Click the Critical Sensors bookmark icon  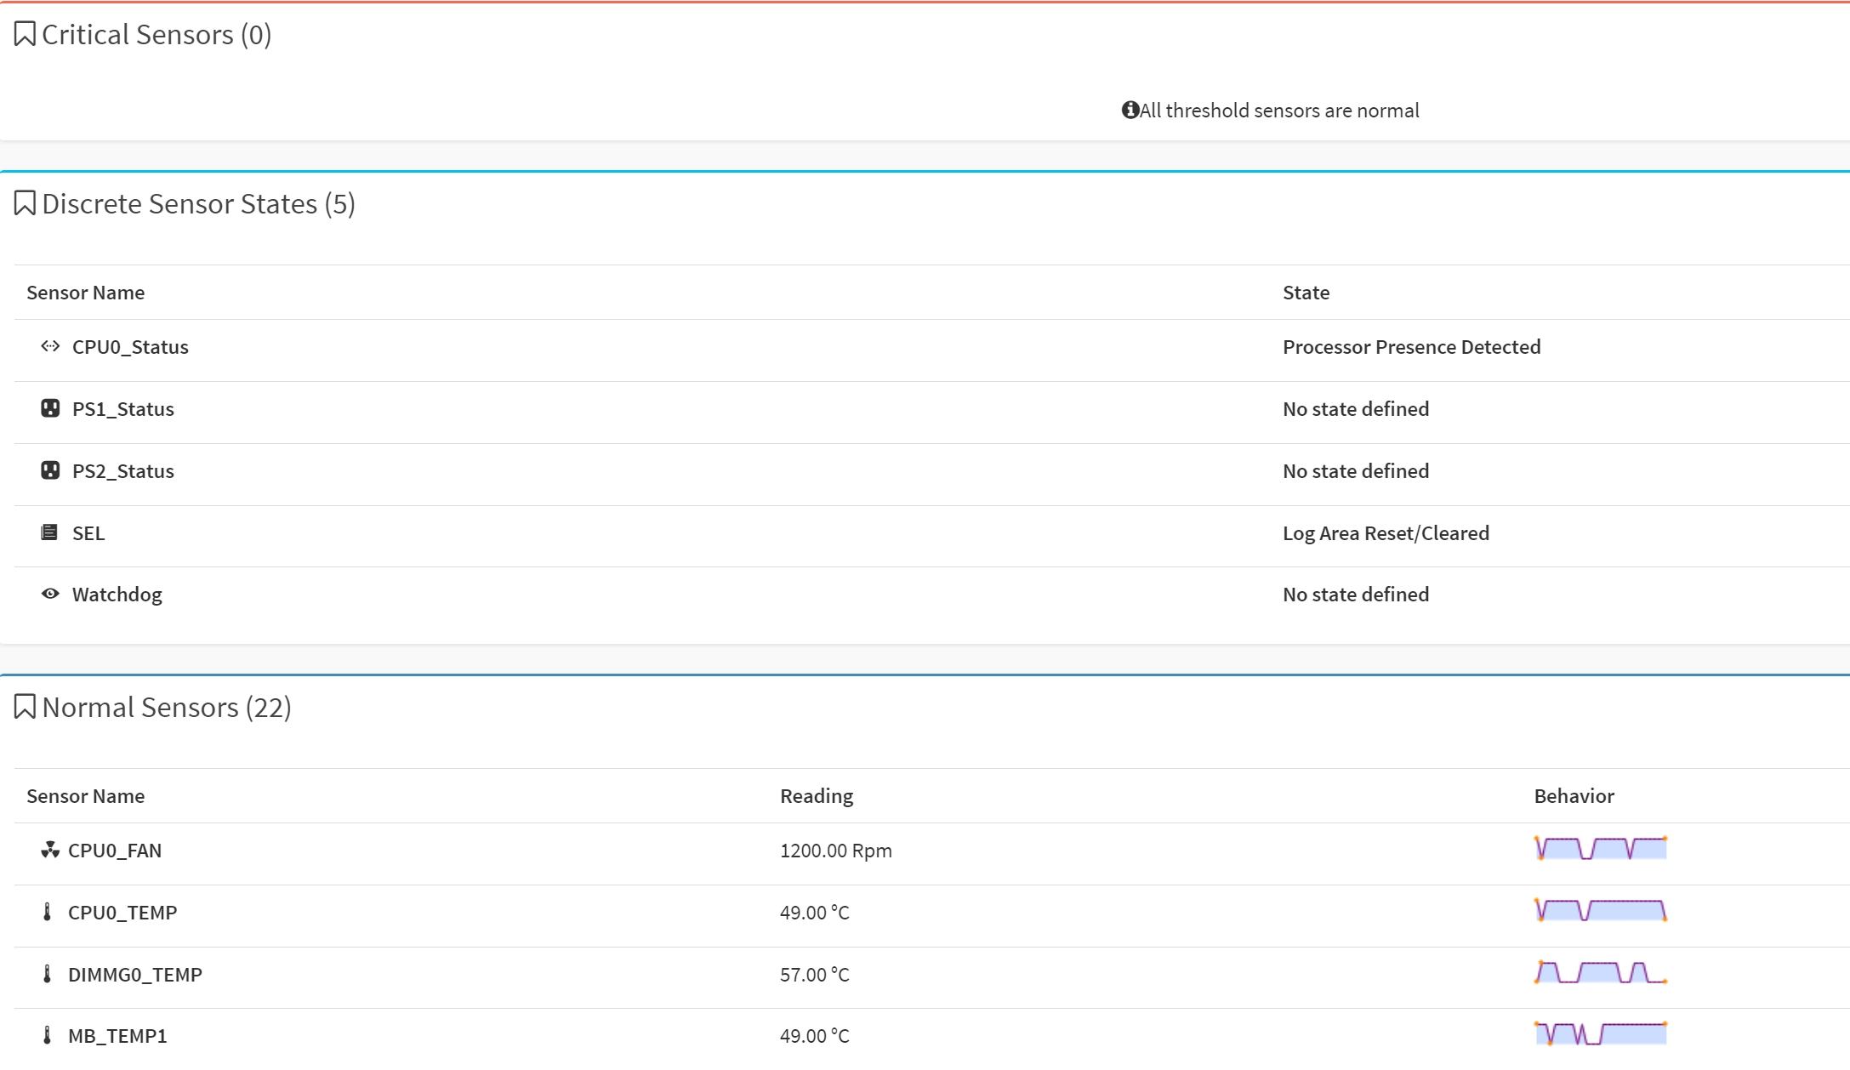25,35
